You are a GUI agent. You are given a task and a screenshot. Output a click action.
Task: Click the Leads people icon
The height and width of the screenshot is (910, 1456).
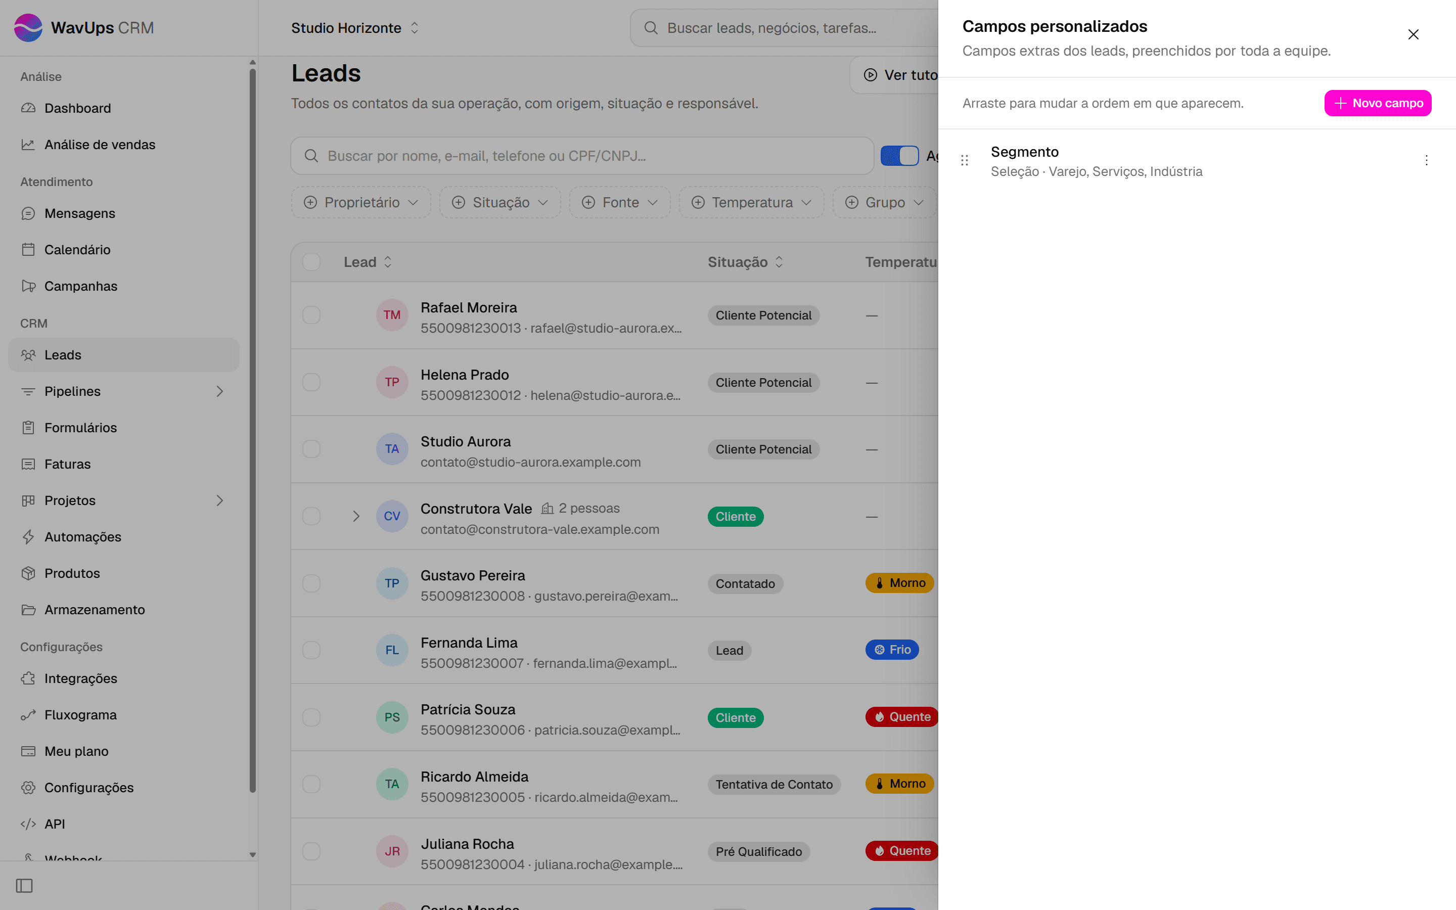click(x=28, y=355)
